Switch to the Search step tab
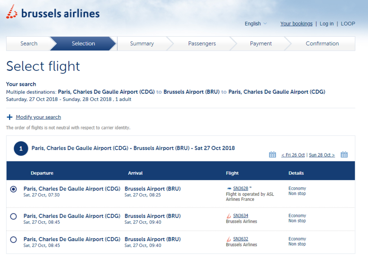The height and width of the screenshot is (260, 368). 29,43
